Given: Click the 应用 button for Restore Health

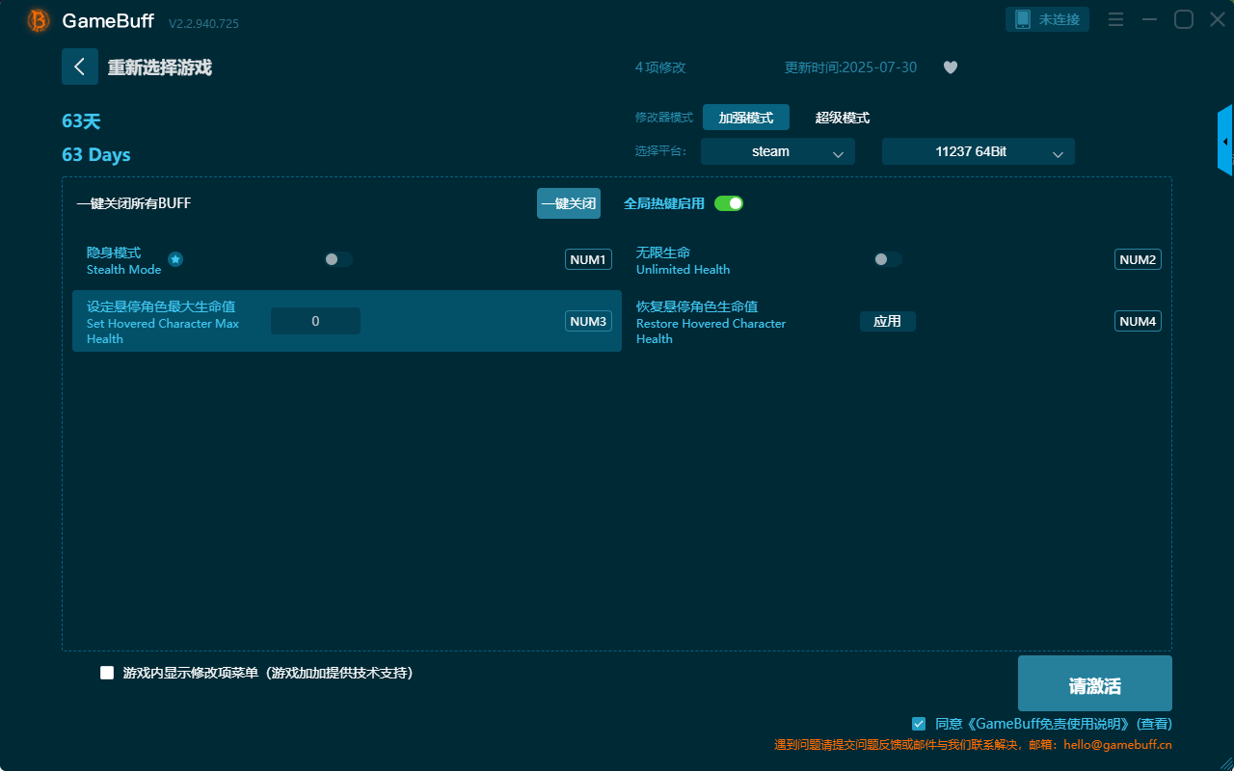Looking at the screenshot, I should [x=888, y=321].
